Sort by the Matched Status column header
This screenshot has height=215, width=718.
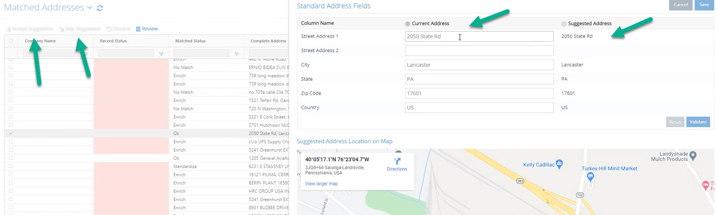click(x=190, y=41)
